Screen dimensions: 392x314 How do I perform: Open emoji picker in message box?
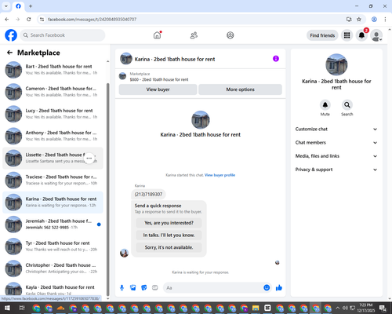tap(267, 288)
